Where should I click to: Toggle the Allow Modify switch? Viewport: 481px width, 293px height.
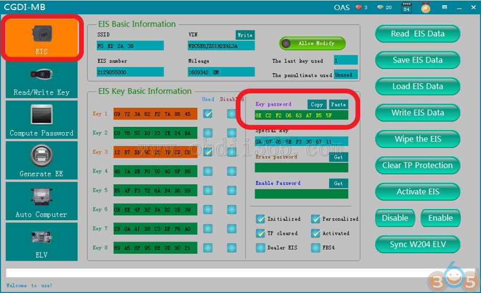click(313, 44)
